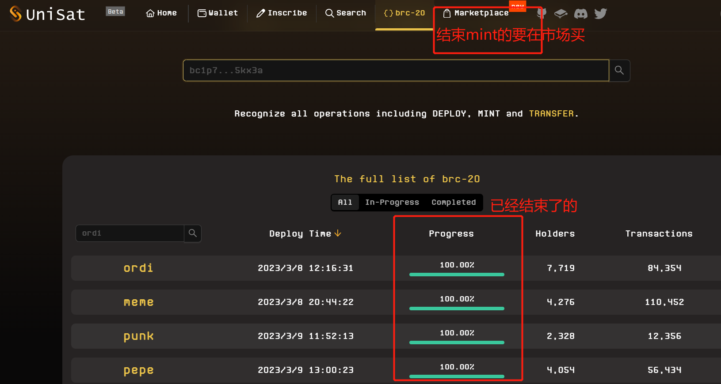Click punk deploy time 2023/3/9 11:52:13

305,336
